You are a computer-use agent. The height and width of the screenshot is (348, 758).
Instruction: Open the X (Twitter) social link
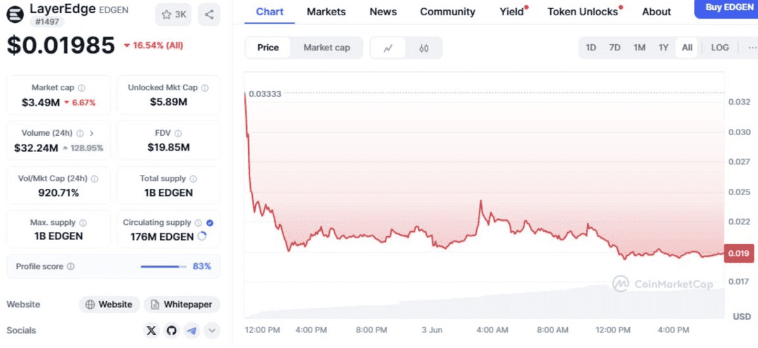pos(151,330)
